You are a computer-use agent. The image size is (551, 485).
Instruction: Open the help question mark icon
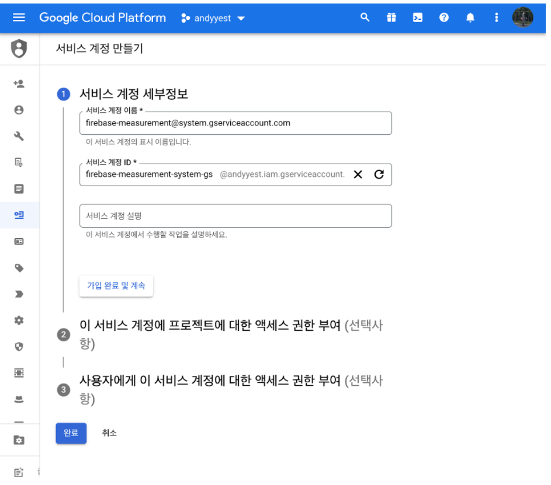tap(444, 18)
